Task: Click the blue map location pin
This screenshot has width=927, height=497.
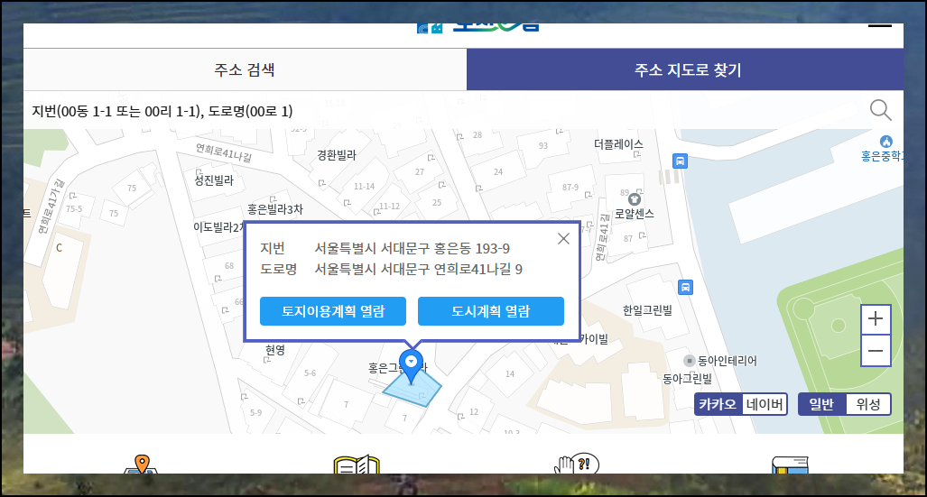Action: click(411, 366)
